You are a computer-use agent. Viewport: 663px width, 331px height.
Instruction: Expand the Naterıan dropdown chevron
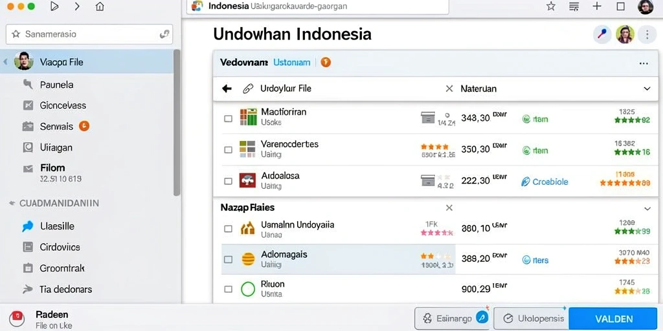point(647,89)
